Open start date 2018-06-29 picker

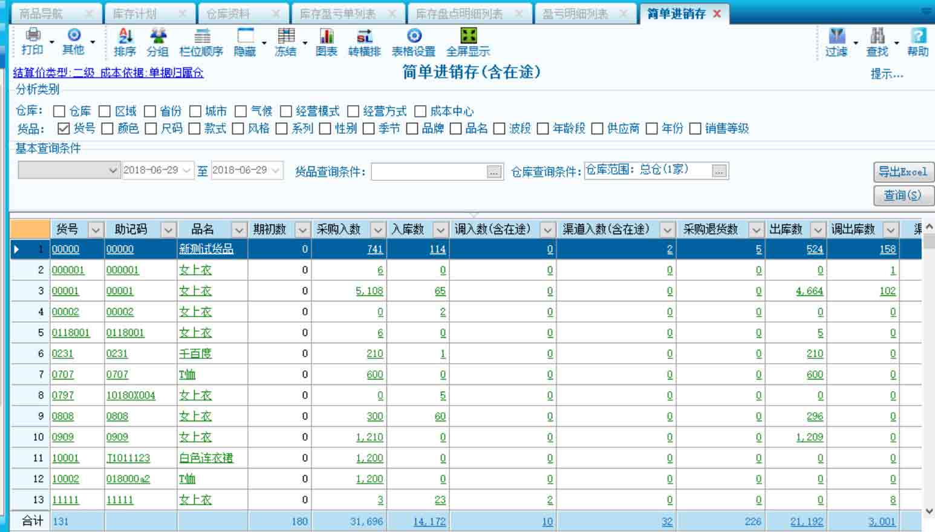[x=187, y=171]
